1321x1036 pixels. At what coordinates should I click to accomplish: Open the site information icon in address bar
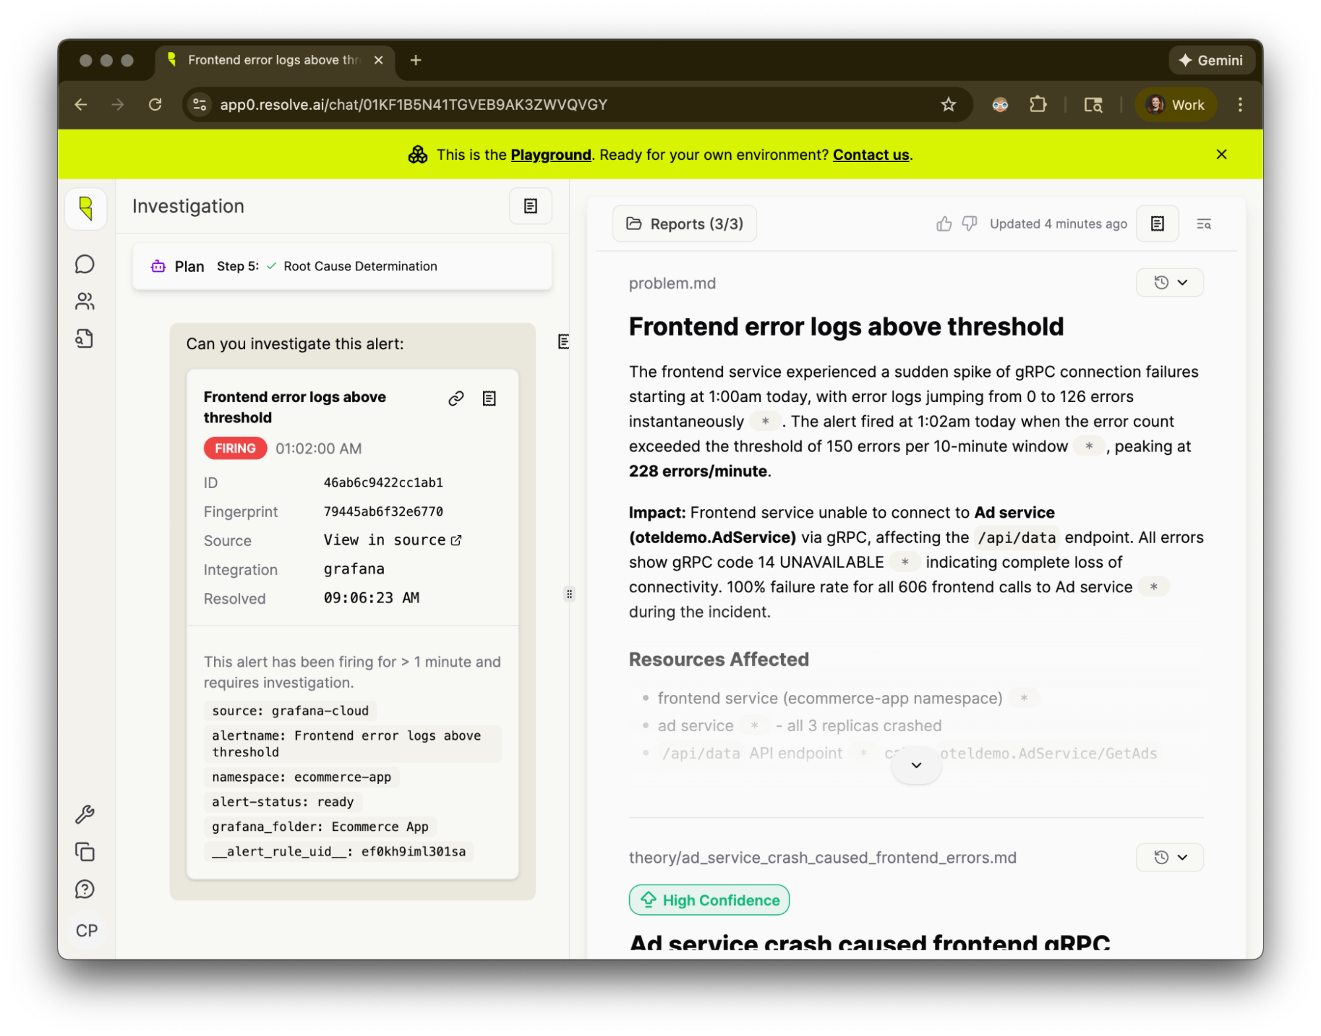pyautogui.click(x=200, y=104)
